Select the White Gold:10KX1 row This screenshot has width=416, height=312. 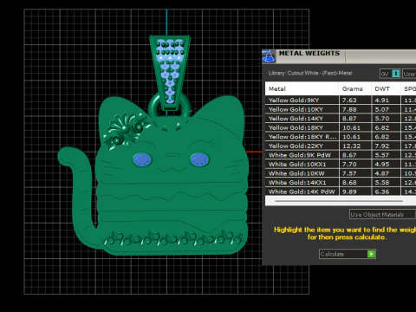(x=341, y=164)
